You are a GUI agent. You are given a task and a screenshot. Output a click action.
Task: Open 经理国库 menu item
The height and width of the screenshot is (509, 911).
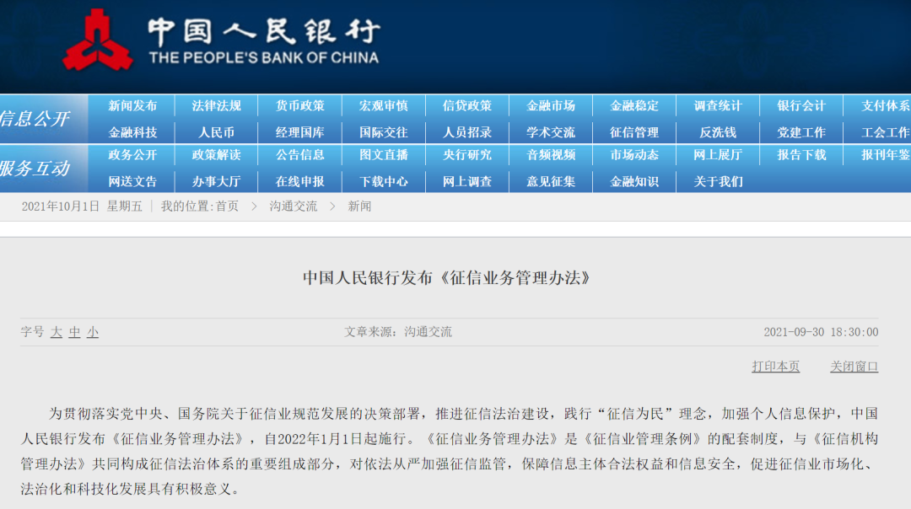[299, 132]
